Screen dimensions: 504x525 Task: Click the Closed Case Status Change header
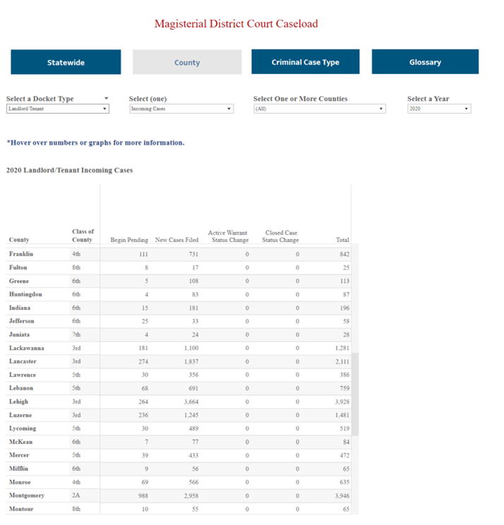(280, 236)
